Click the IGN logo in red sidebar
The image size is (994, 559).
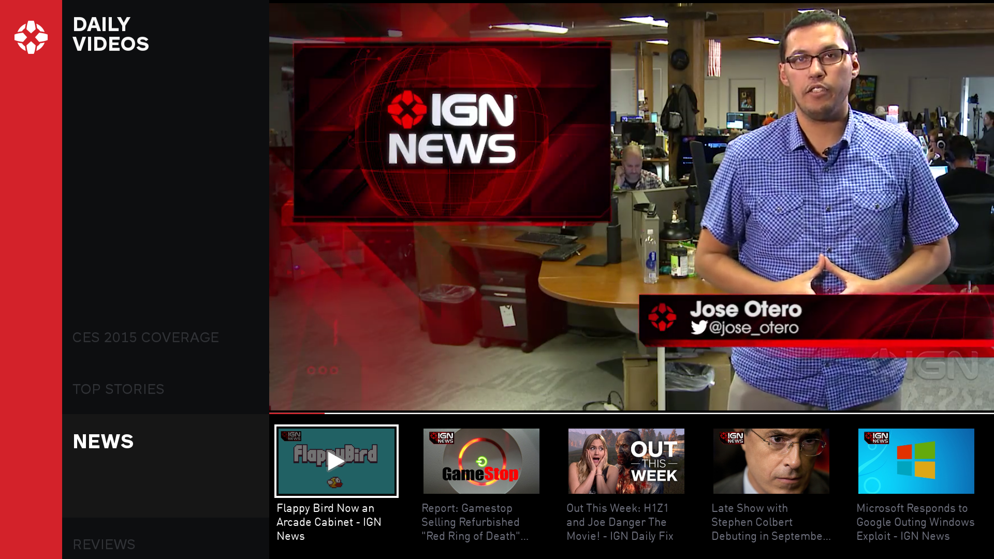pyautogui.click(x=31, y=37)
